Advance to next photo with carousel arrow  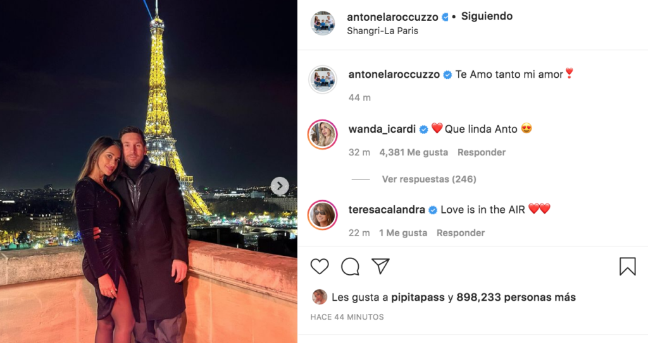coord(280,186)
